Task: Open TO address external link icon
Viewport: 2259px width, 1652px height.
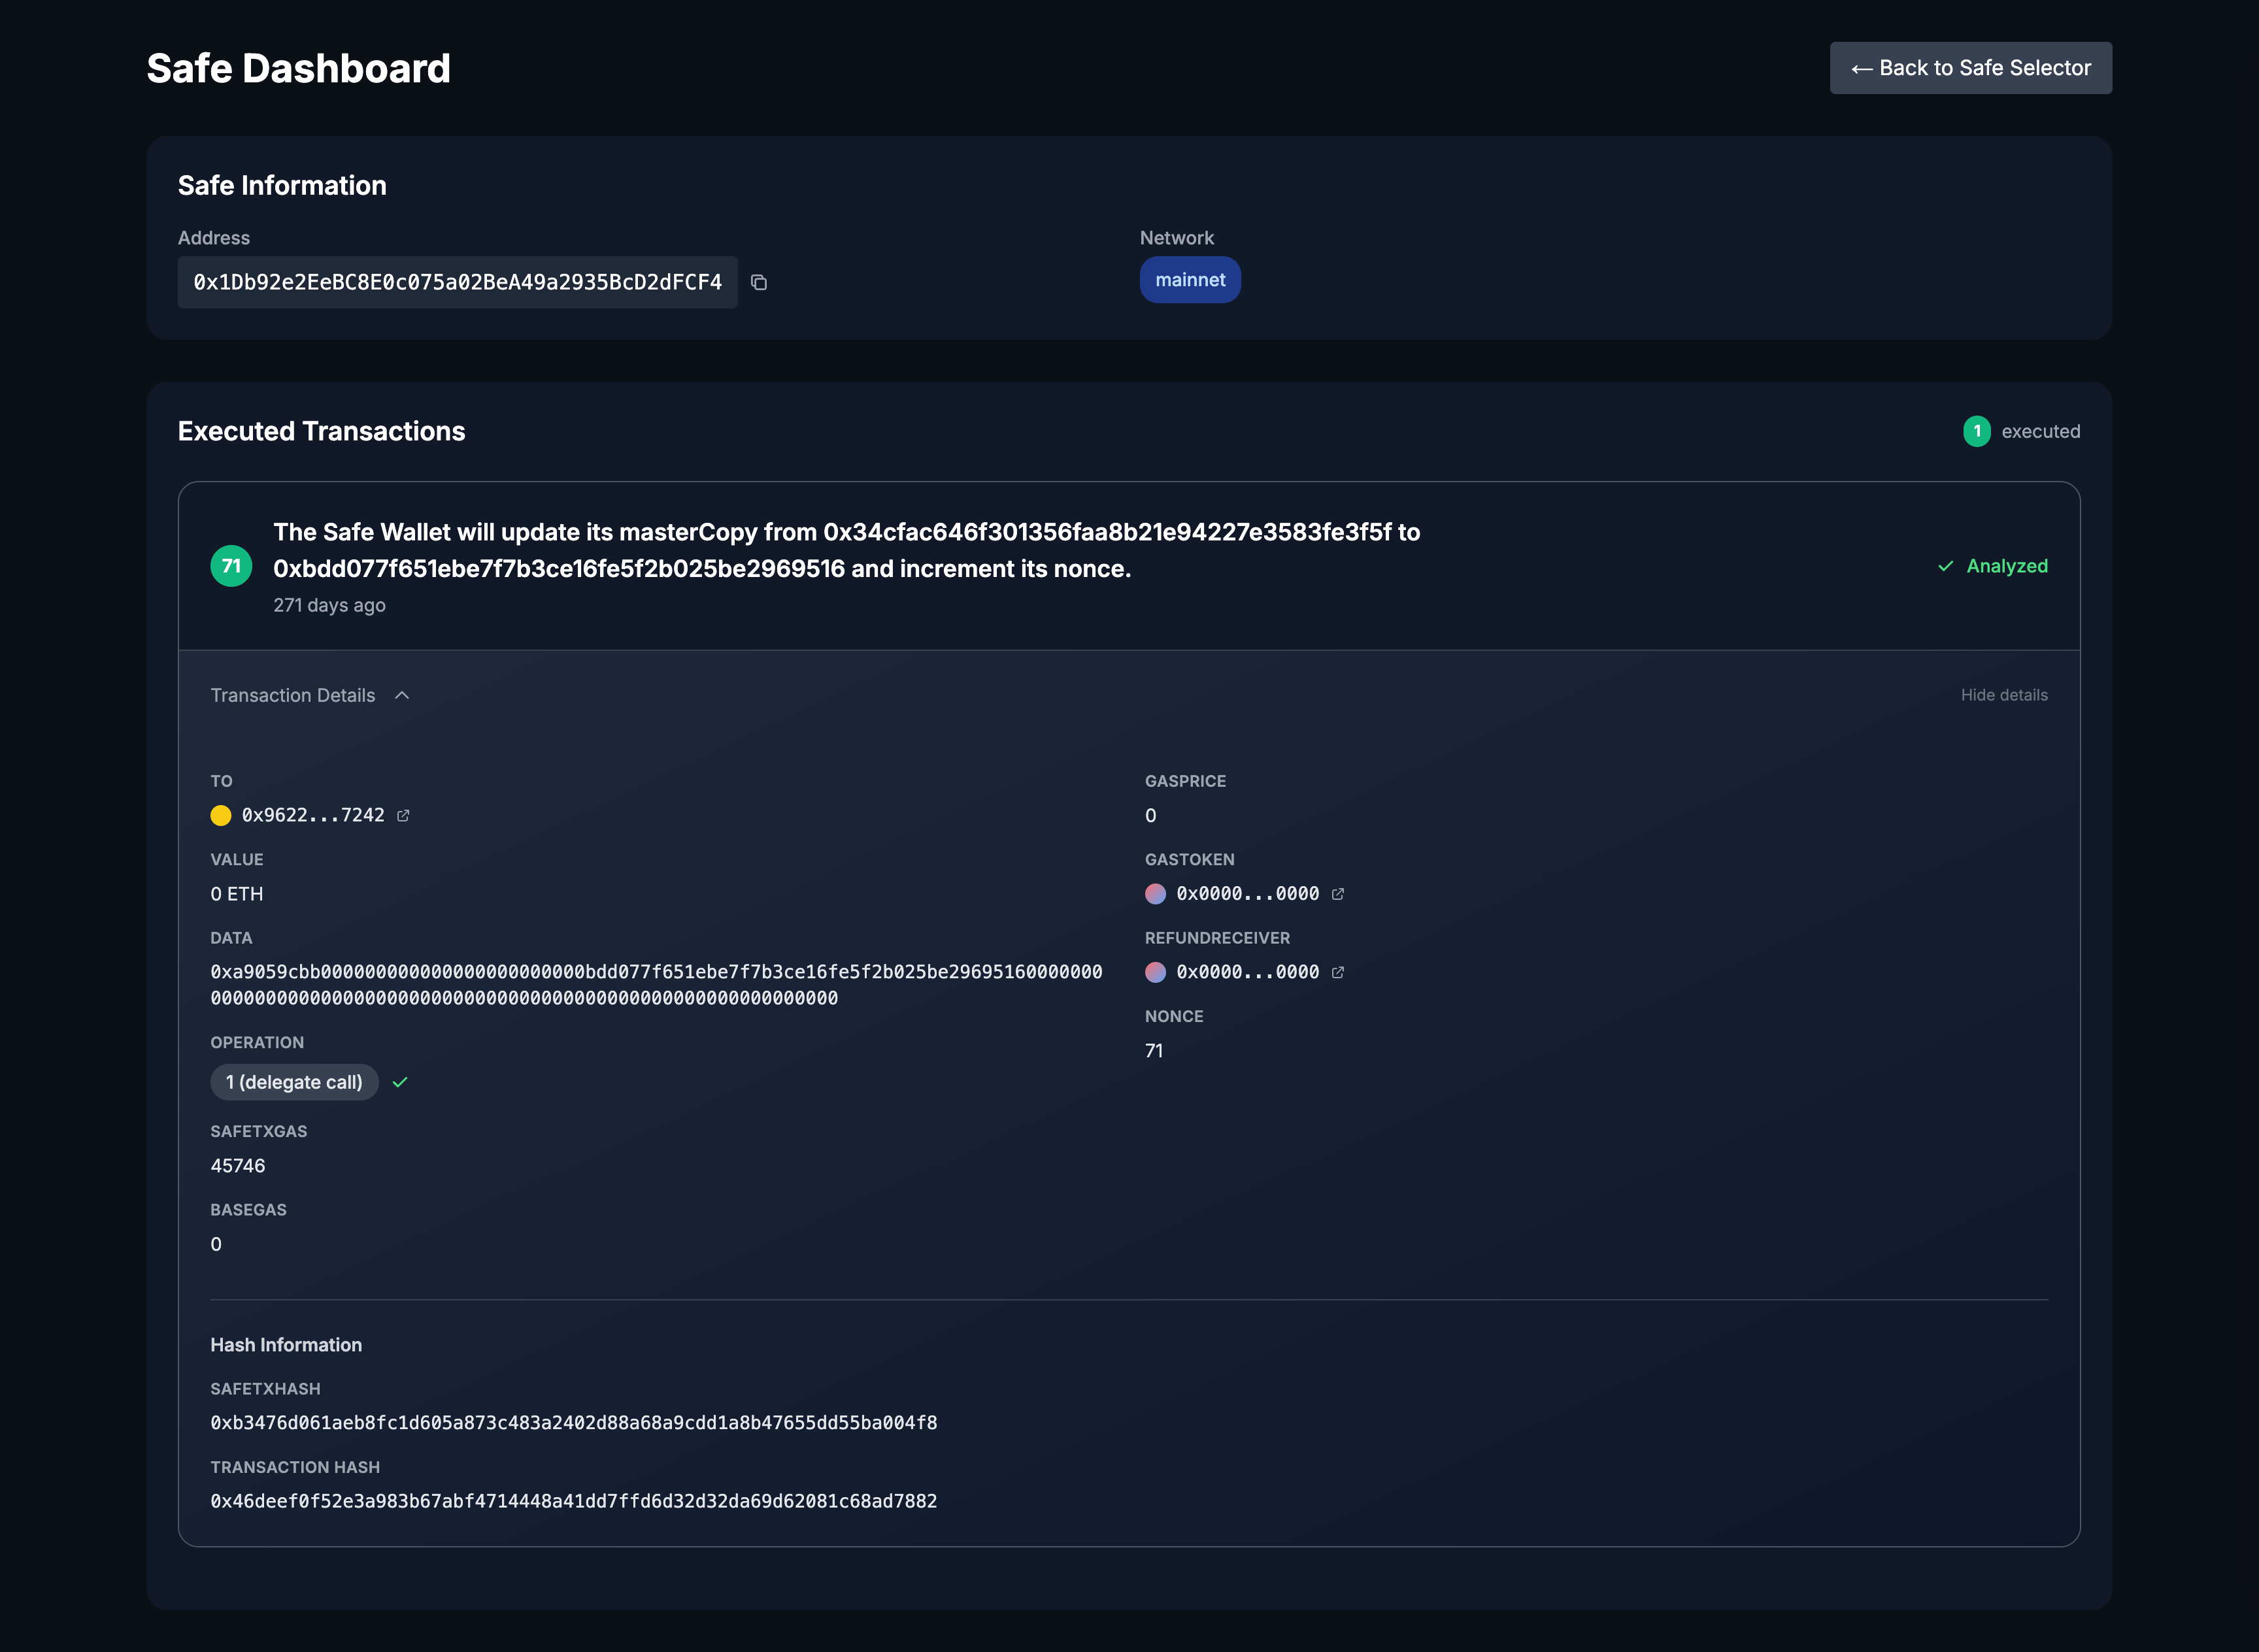Action: (403, 816)
